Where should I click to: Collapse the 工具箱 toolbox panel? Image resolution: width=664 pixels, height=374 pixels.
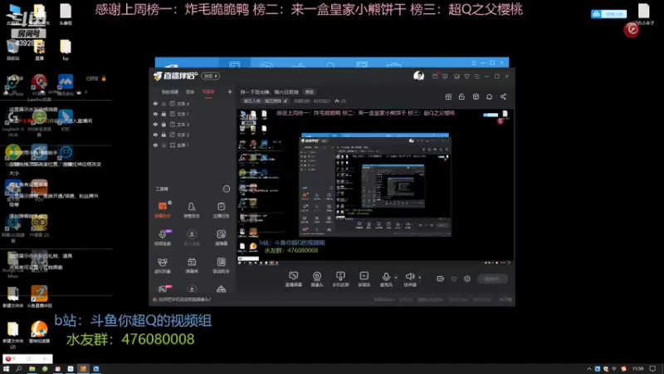point(226,189)
